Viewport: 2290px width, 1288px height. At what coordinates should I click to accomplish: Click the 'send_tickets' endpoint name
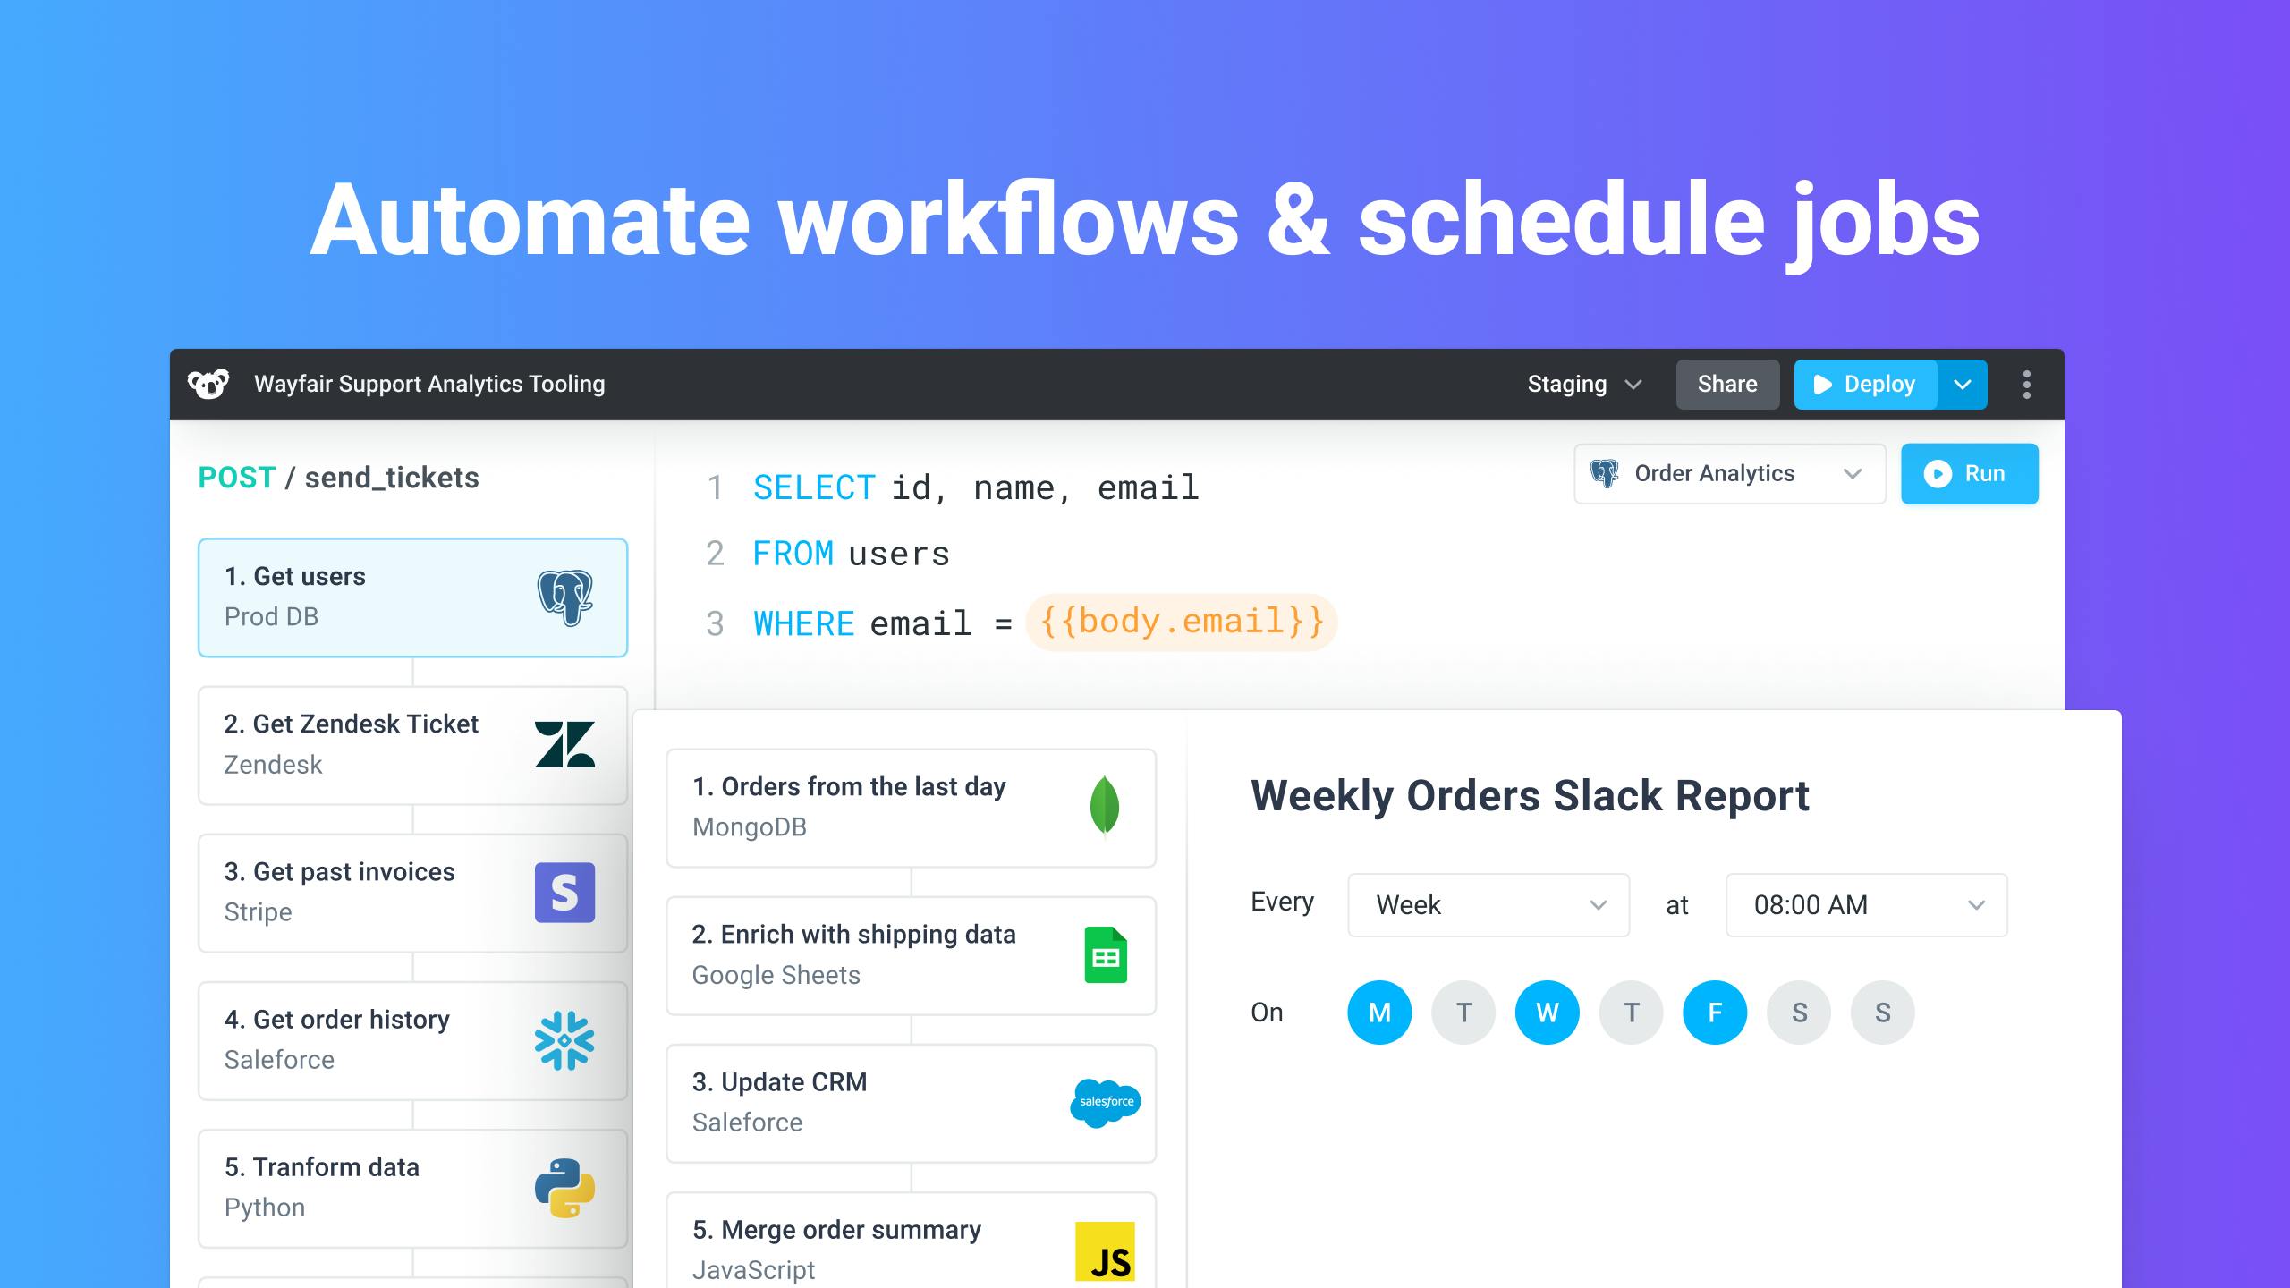392,478
